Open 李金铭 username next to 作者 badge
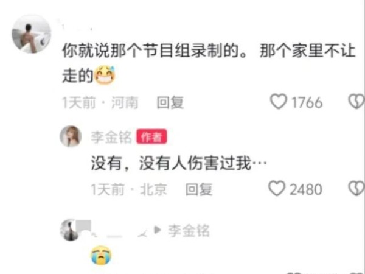The height and width of the screenshot is (274, 365). tap(111, 137)
